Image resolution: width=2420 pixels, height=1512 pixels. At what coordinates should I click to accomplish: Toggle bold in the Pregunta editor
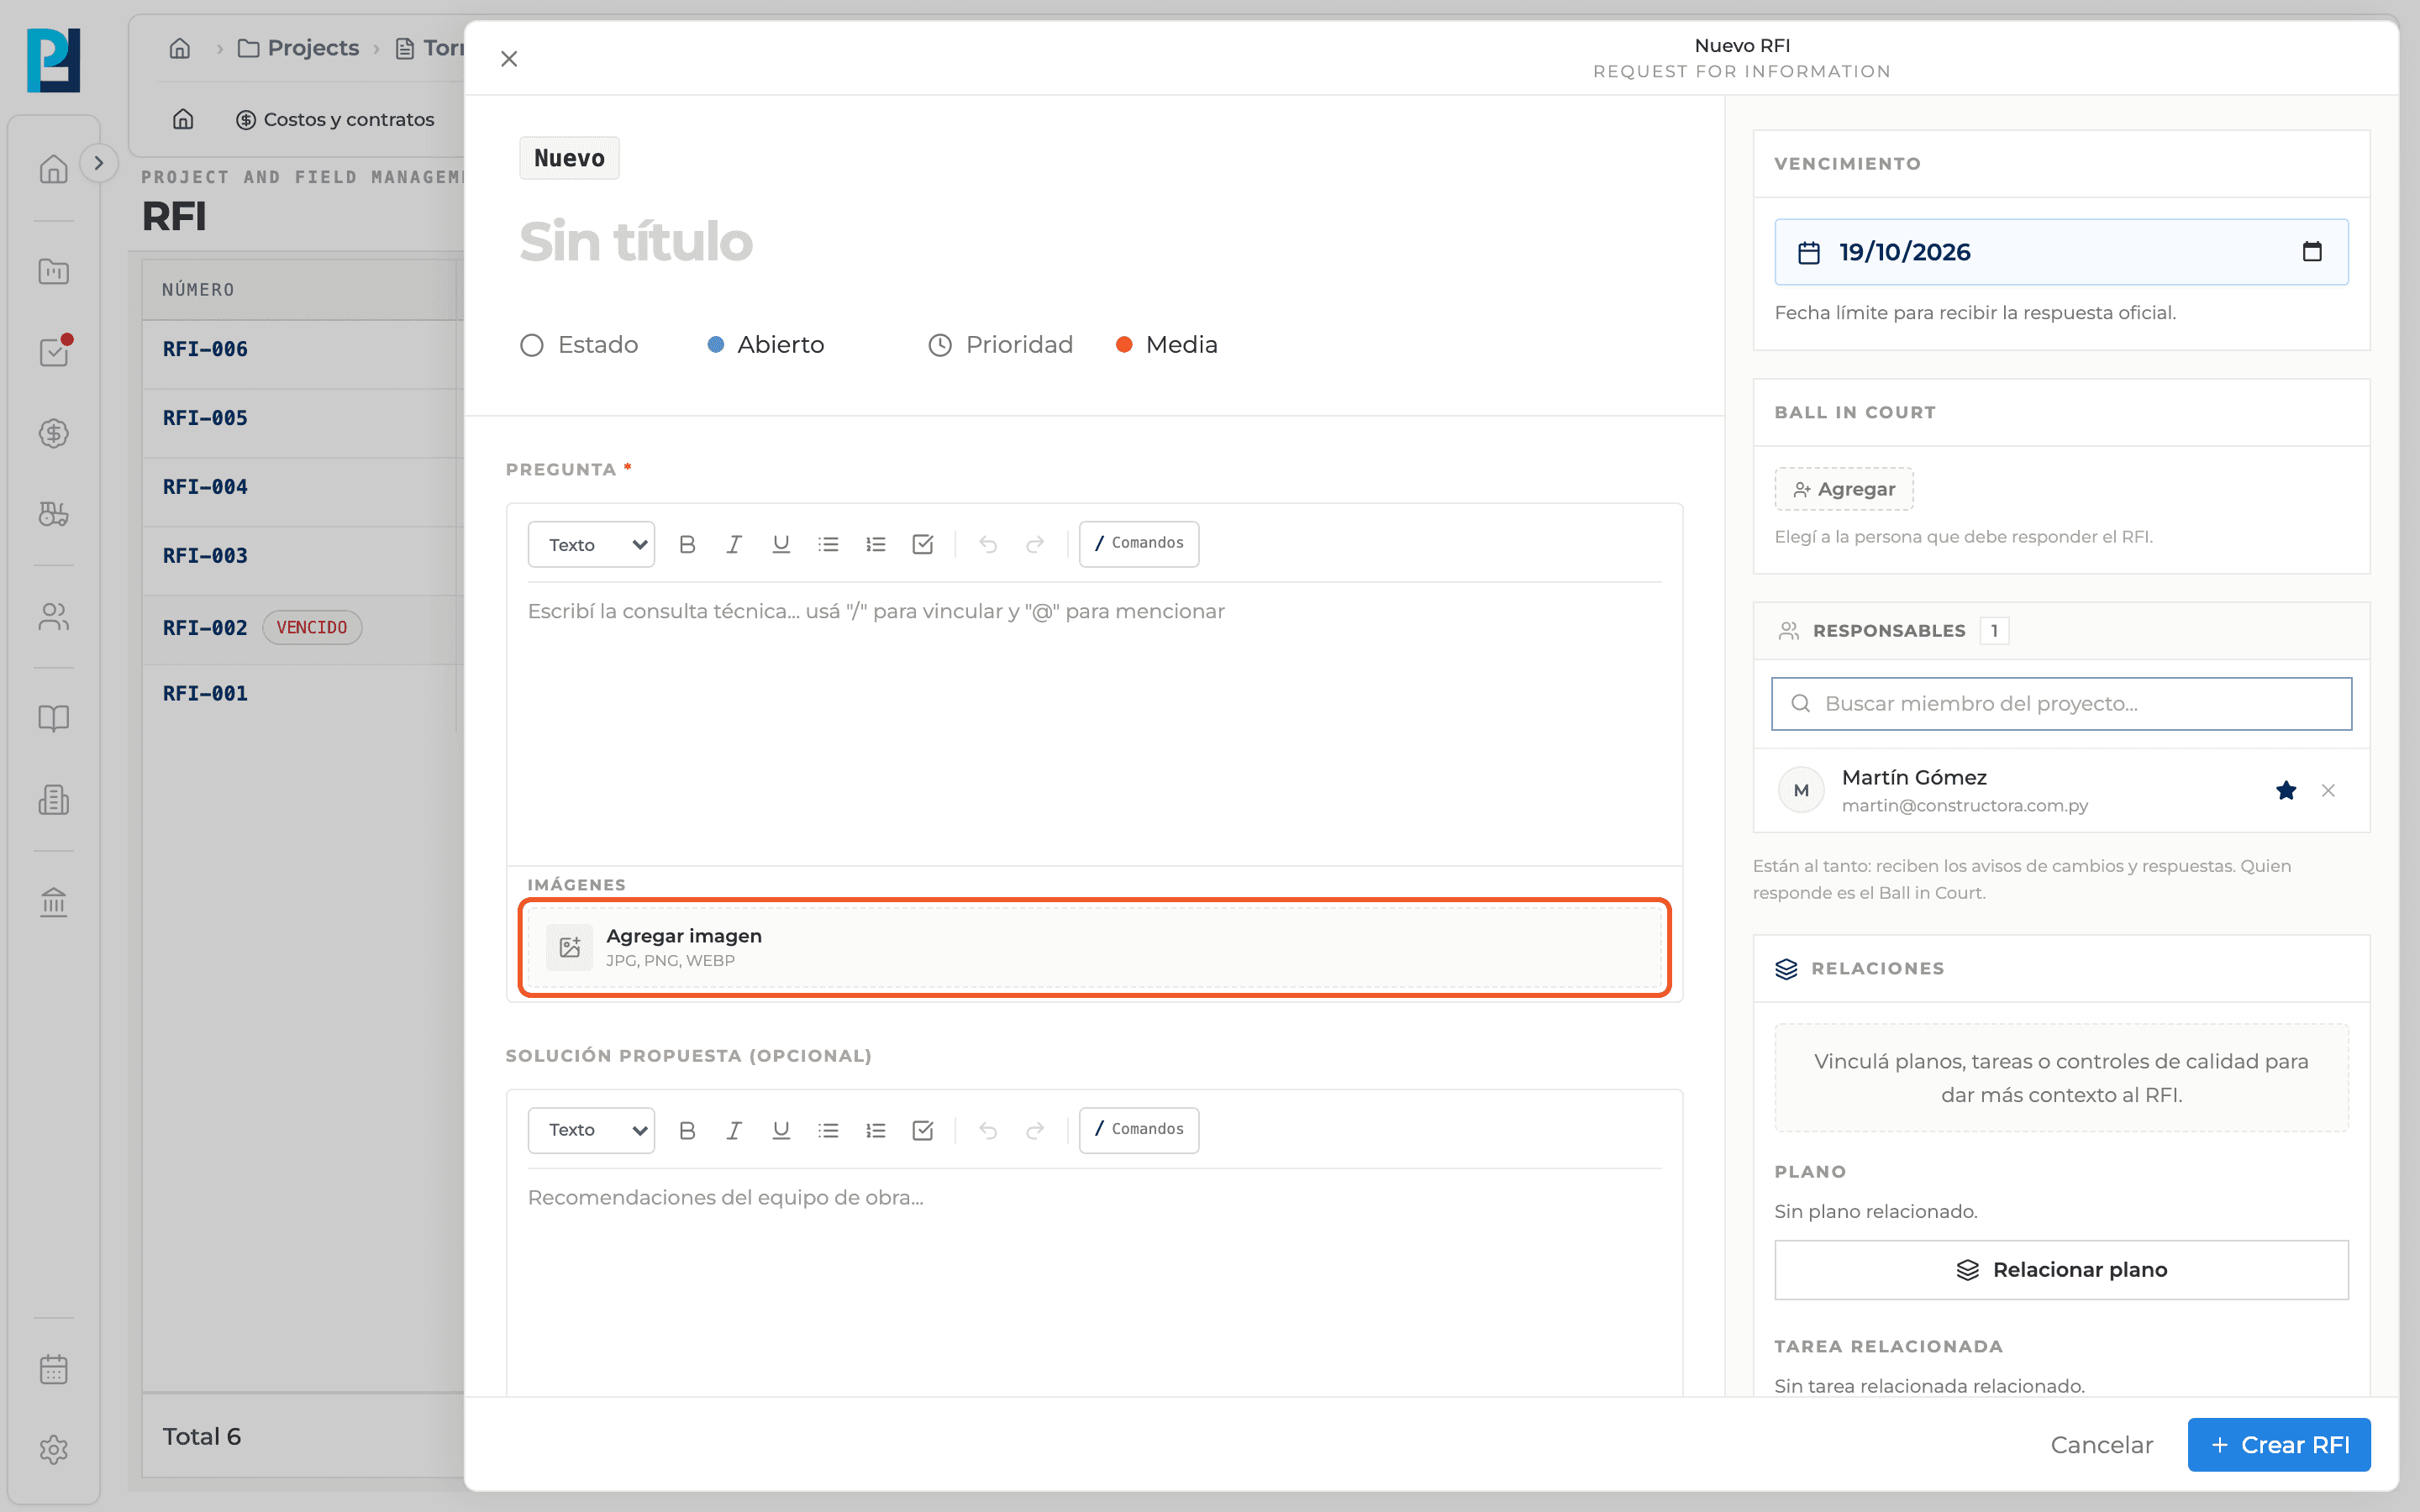[687, 544]
